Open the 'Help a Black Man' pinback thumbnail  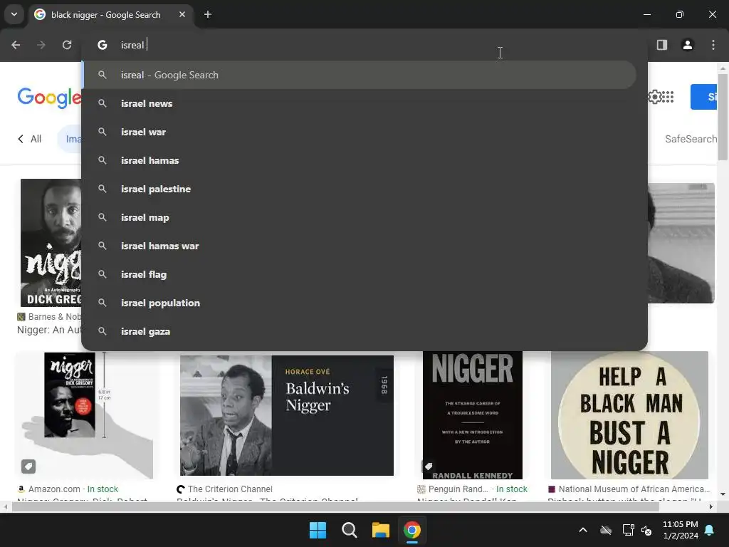[x=629, y=415]
